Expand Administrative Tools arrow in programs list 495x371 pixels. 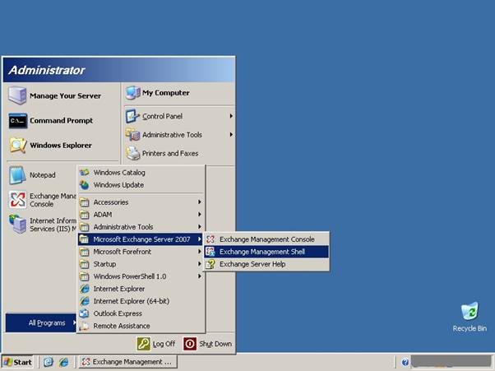(x=200, y=227)
